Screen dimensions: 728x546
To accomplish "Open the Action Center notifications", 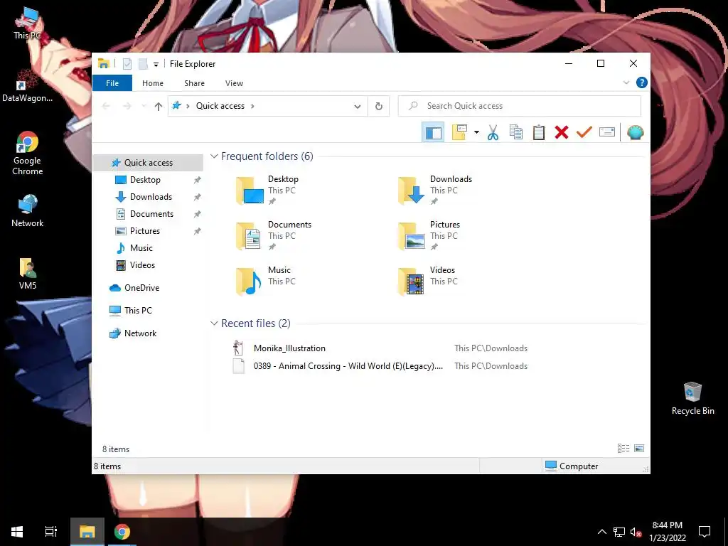I will 705,532.
